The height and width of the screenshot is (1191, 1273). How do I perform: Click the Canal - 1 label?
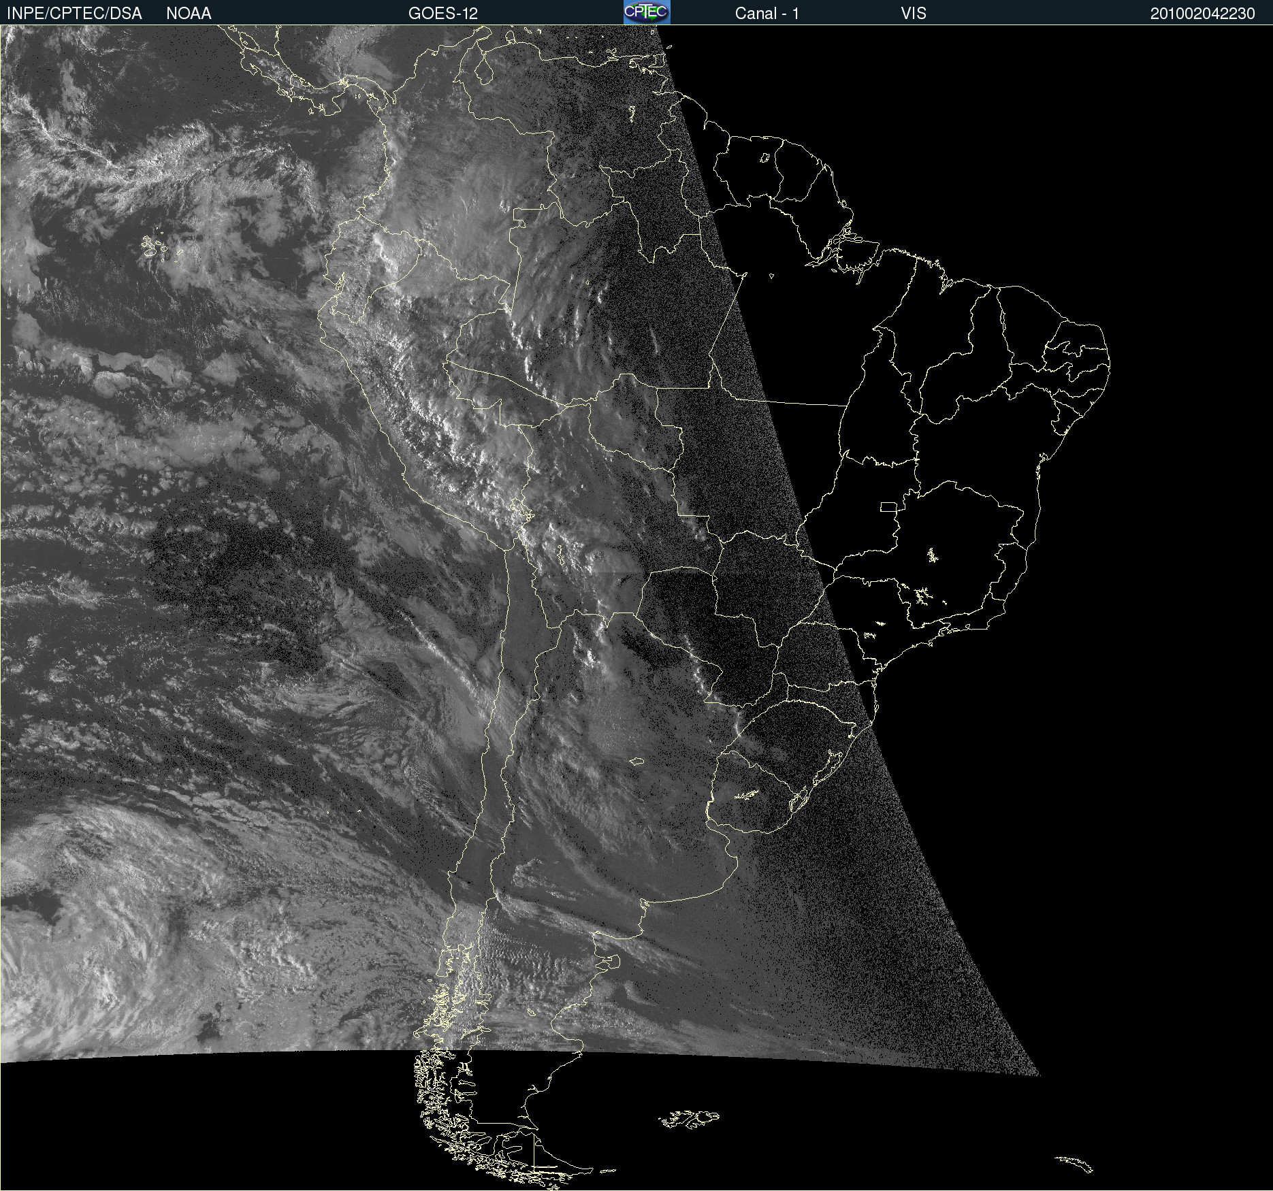(x=767, y=14)
